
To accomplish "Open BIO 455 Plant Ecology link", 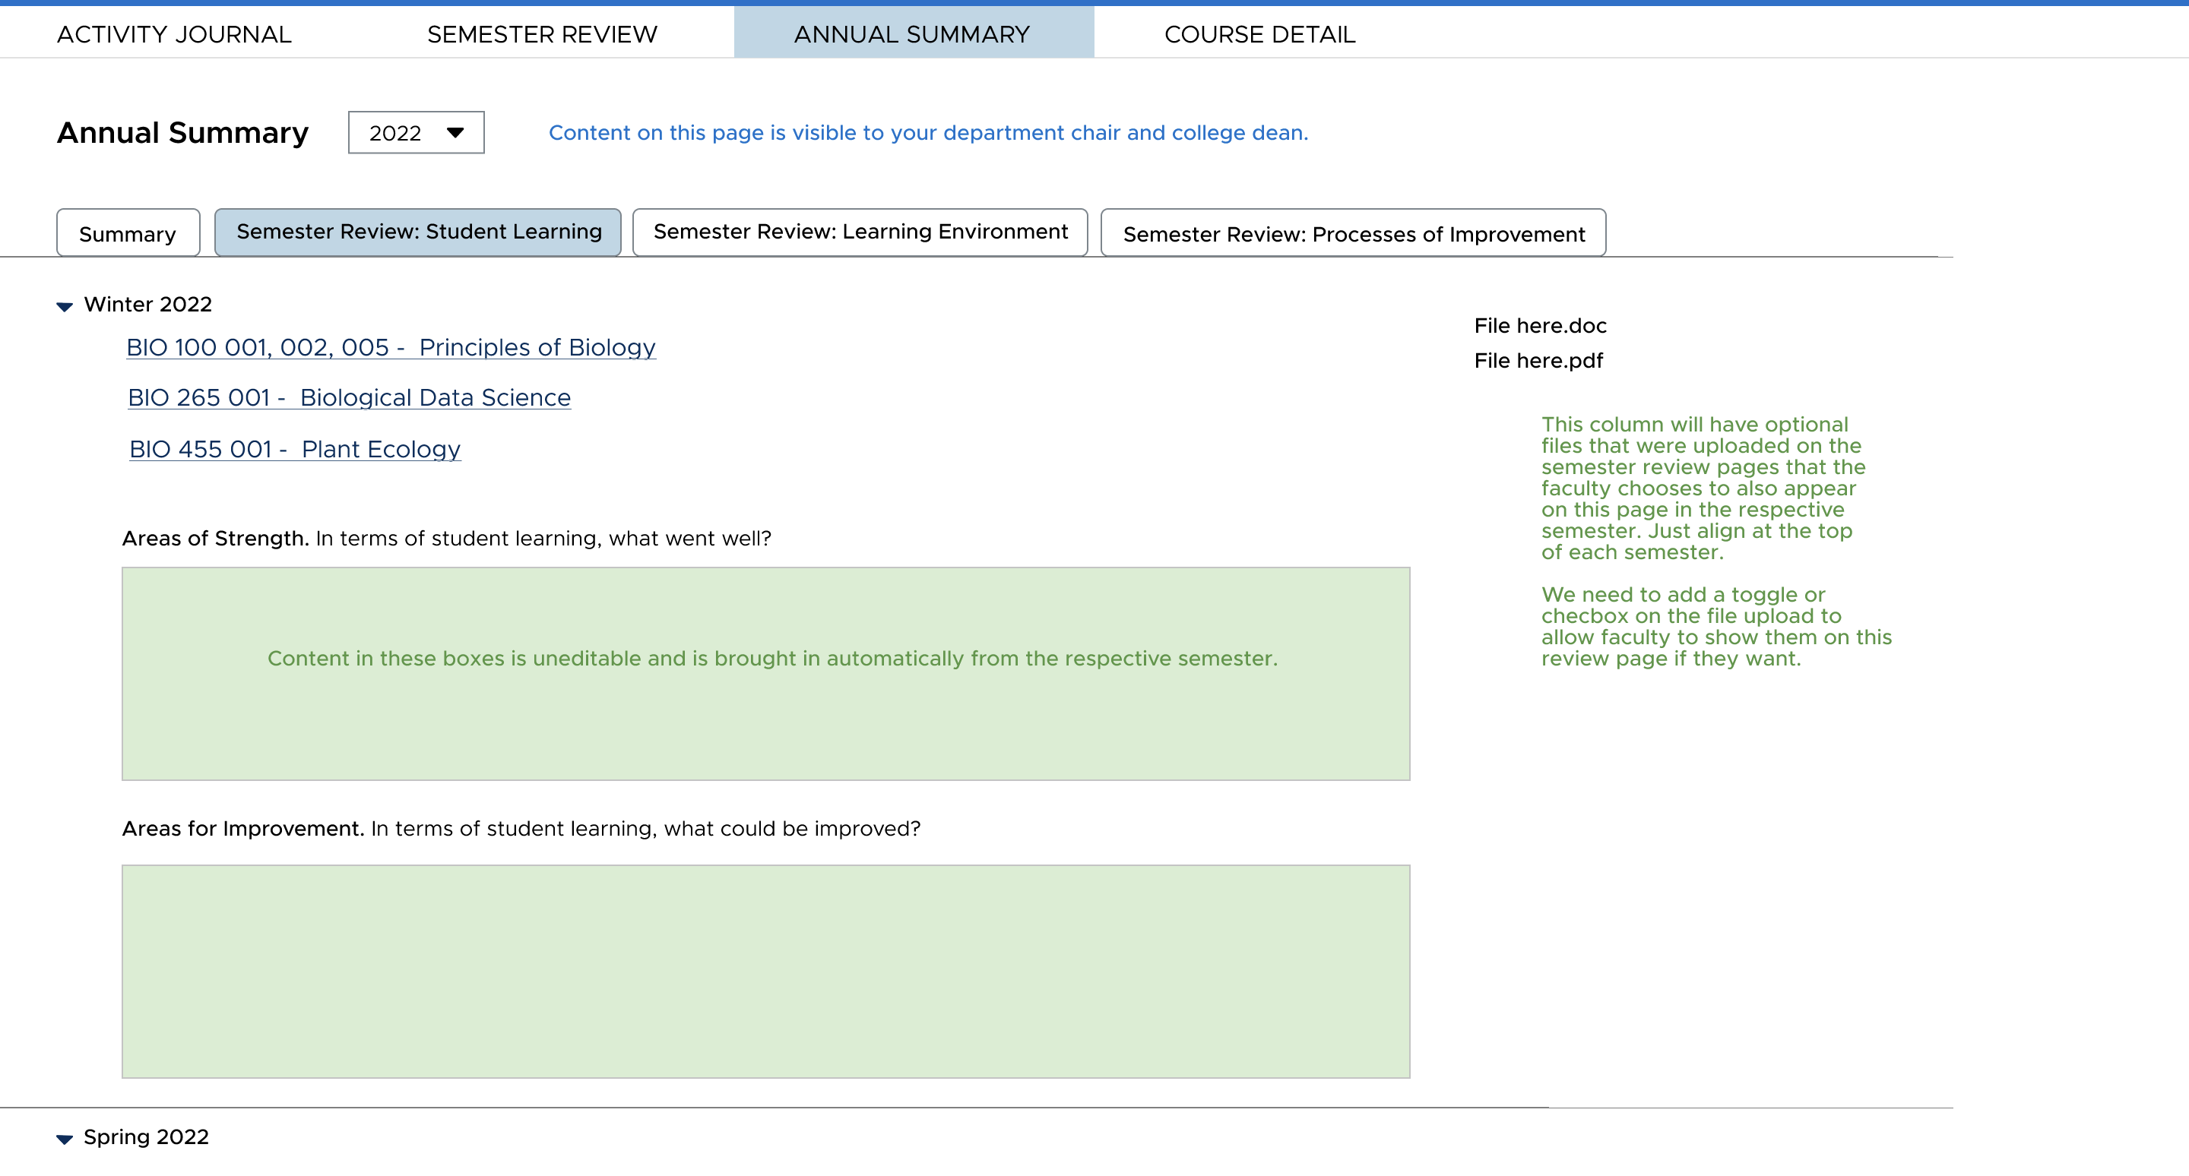I will 295,449.
